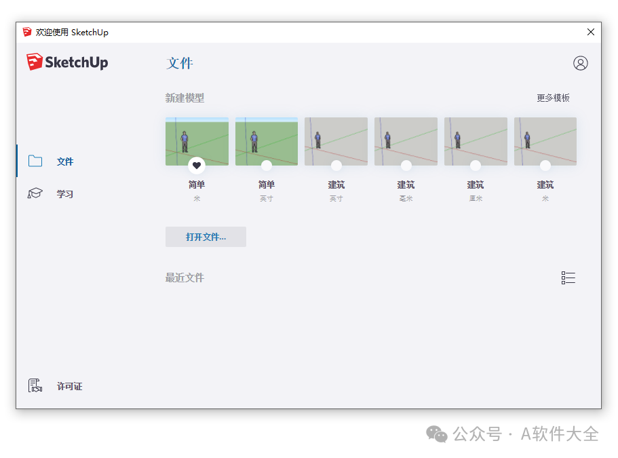Favorite the 建筑 英寸 template
The image size is (618, 458).
click(x=336, y=166)
